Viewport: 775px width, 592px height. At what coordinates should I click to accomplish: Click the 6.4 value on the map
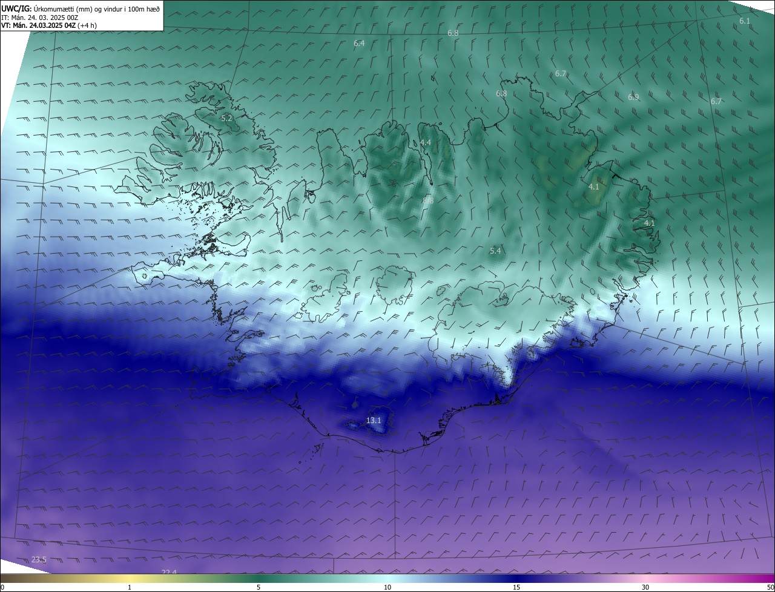359,43
